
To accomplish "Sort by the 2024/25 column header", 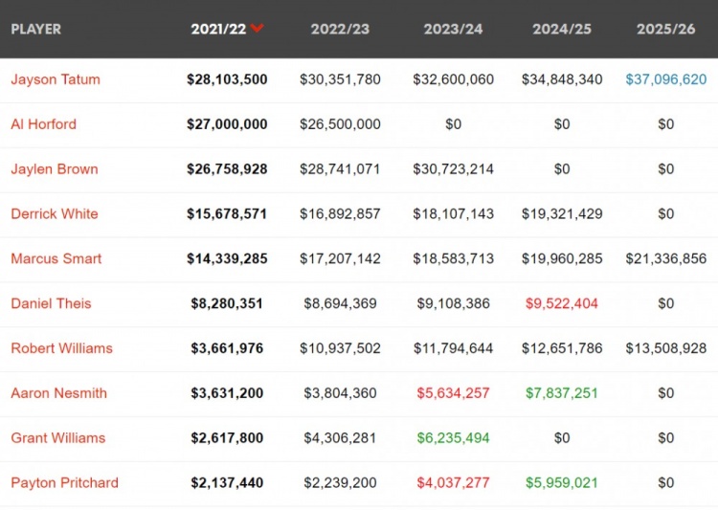I will coord(561,30).
